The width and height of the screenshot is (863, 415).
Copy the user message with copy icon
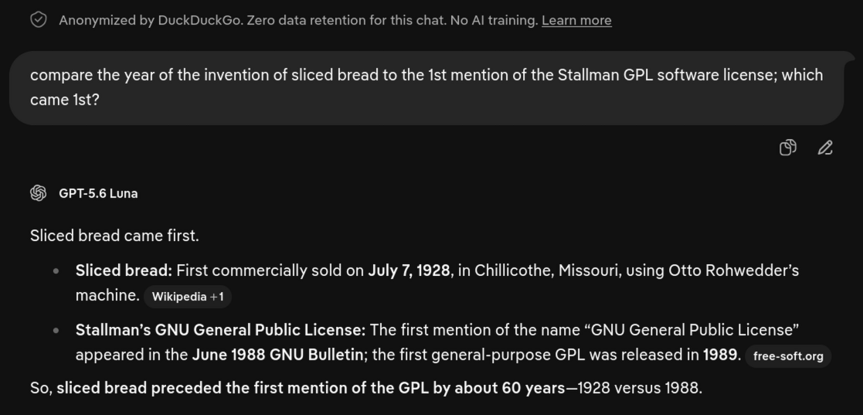[x=787, y=148]
